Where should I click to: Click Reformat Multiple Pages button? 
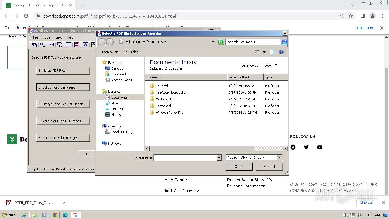click(63, 138)
